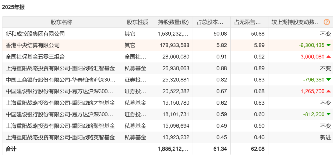Click the 全国社... shareholder type cell
This screenshot has height=155, width=333.
point(135,57)
